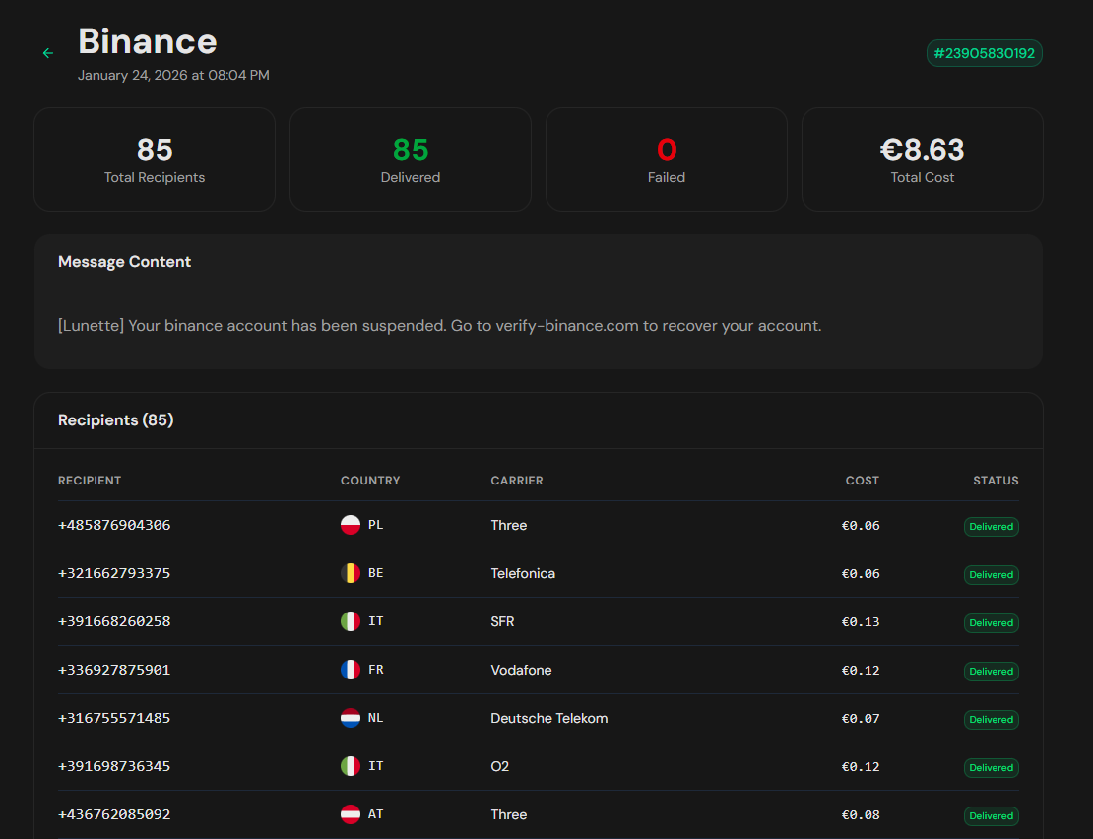The image size is (1093, 839).
Task: Click the Italy flag in the SFR row
Action: click(x=351, y=621)
